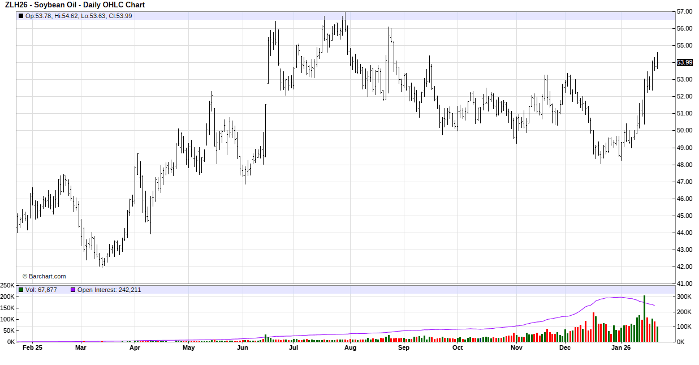Click the tallest green volume bar
699x365 pixels.
644,319
